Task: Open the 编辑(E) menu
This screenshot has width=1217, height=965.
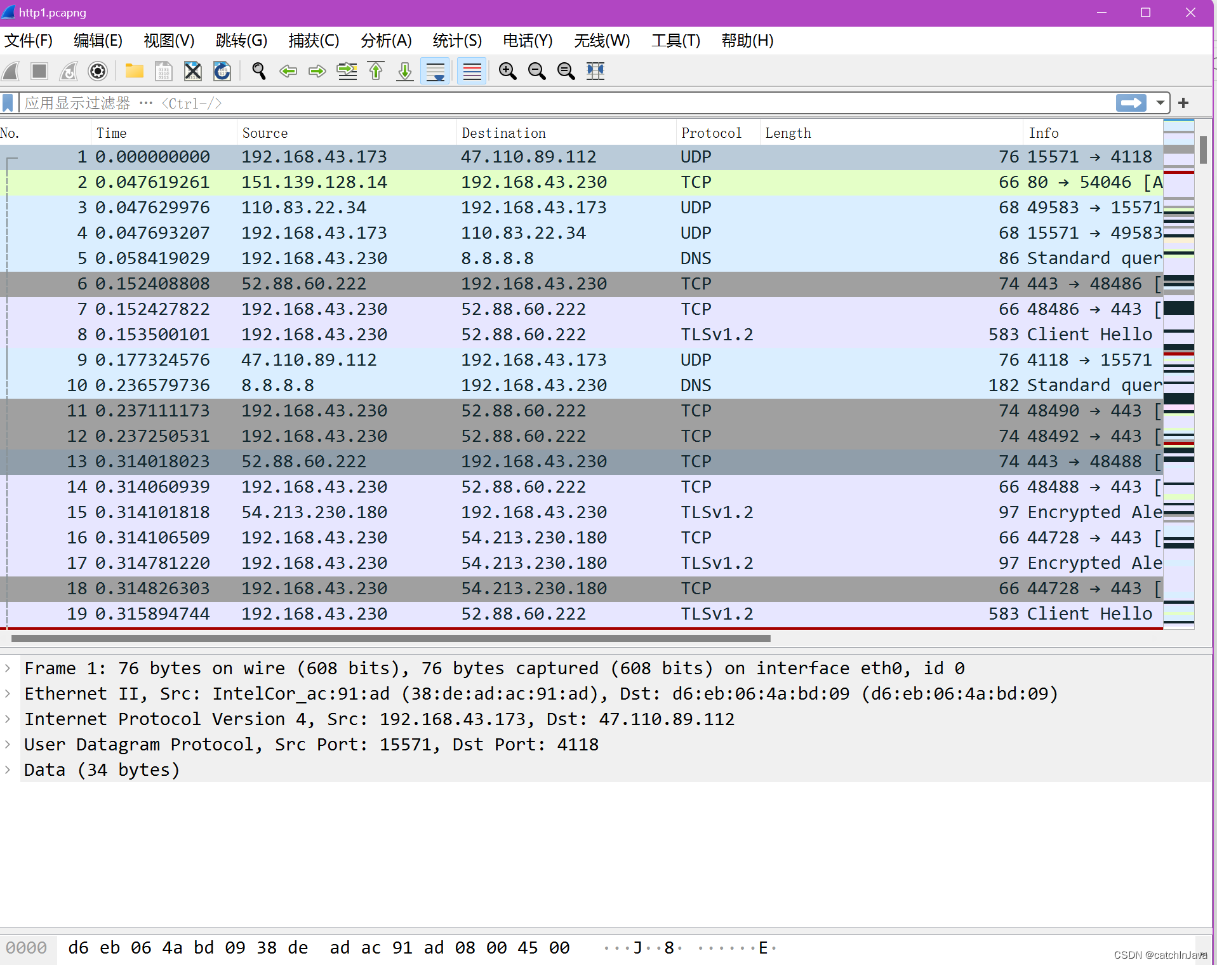Action: pyautogui.click(x=98, y=41)
